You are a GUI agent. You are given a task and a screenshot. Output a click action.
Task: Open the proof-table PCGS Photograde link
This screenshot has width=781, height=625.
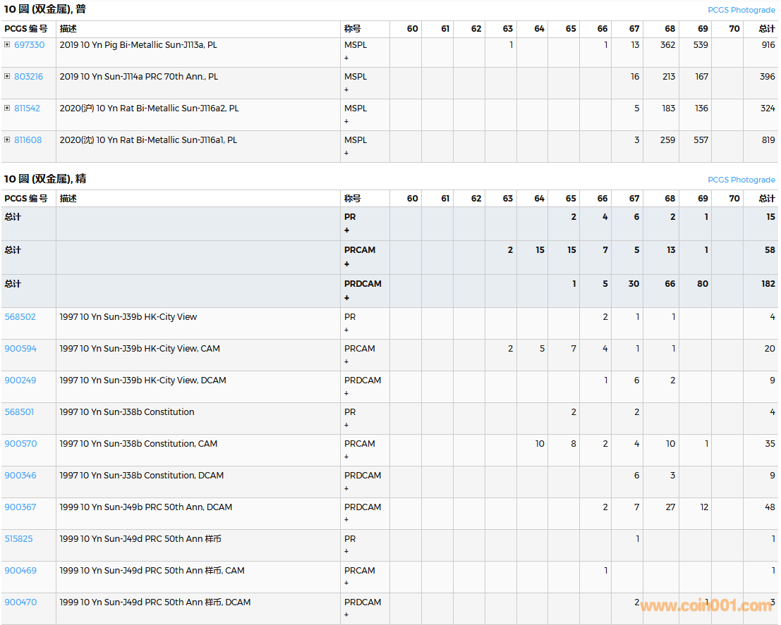(741, 180)
